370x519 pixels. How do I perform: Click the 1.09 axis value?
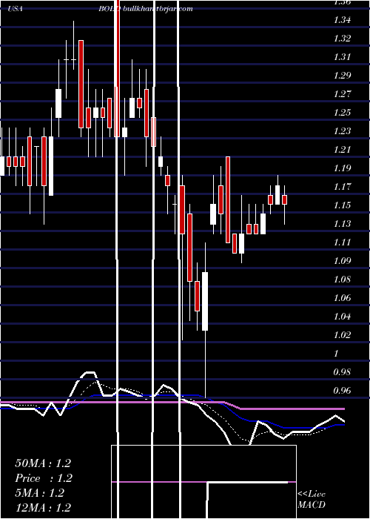click(342, 261)
